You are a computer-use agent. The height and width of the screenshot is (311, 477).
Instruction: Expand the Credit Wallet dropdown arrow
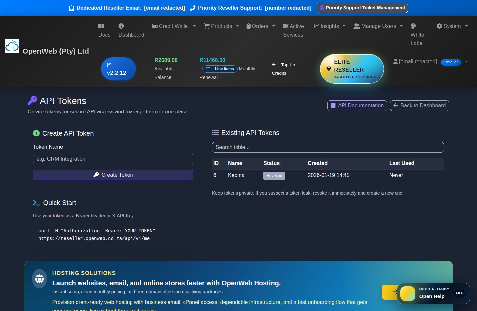click(194, 26)
